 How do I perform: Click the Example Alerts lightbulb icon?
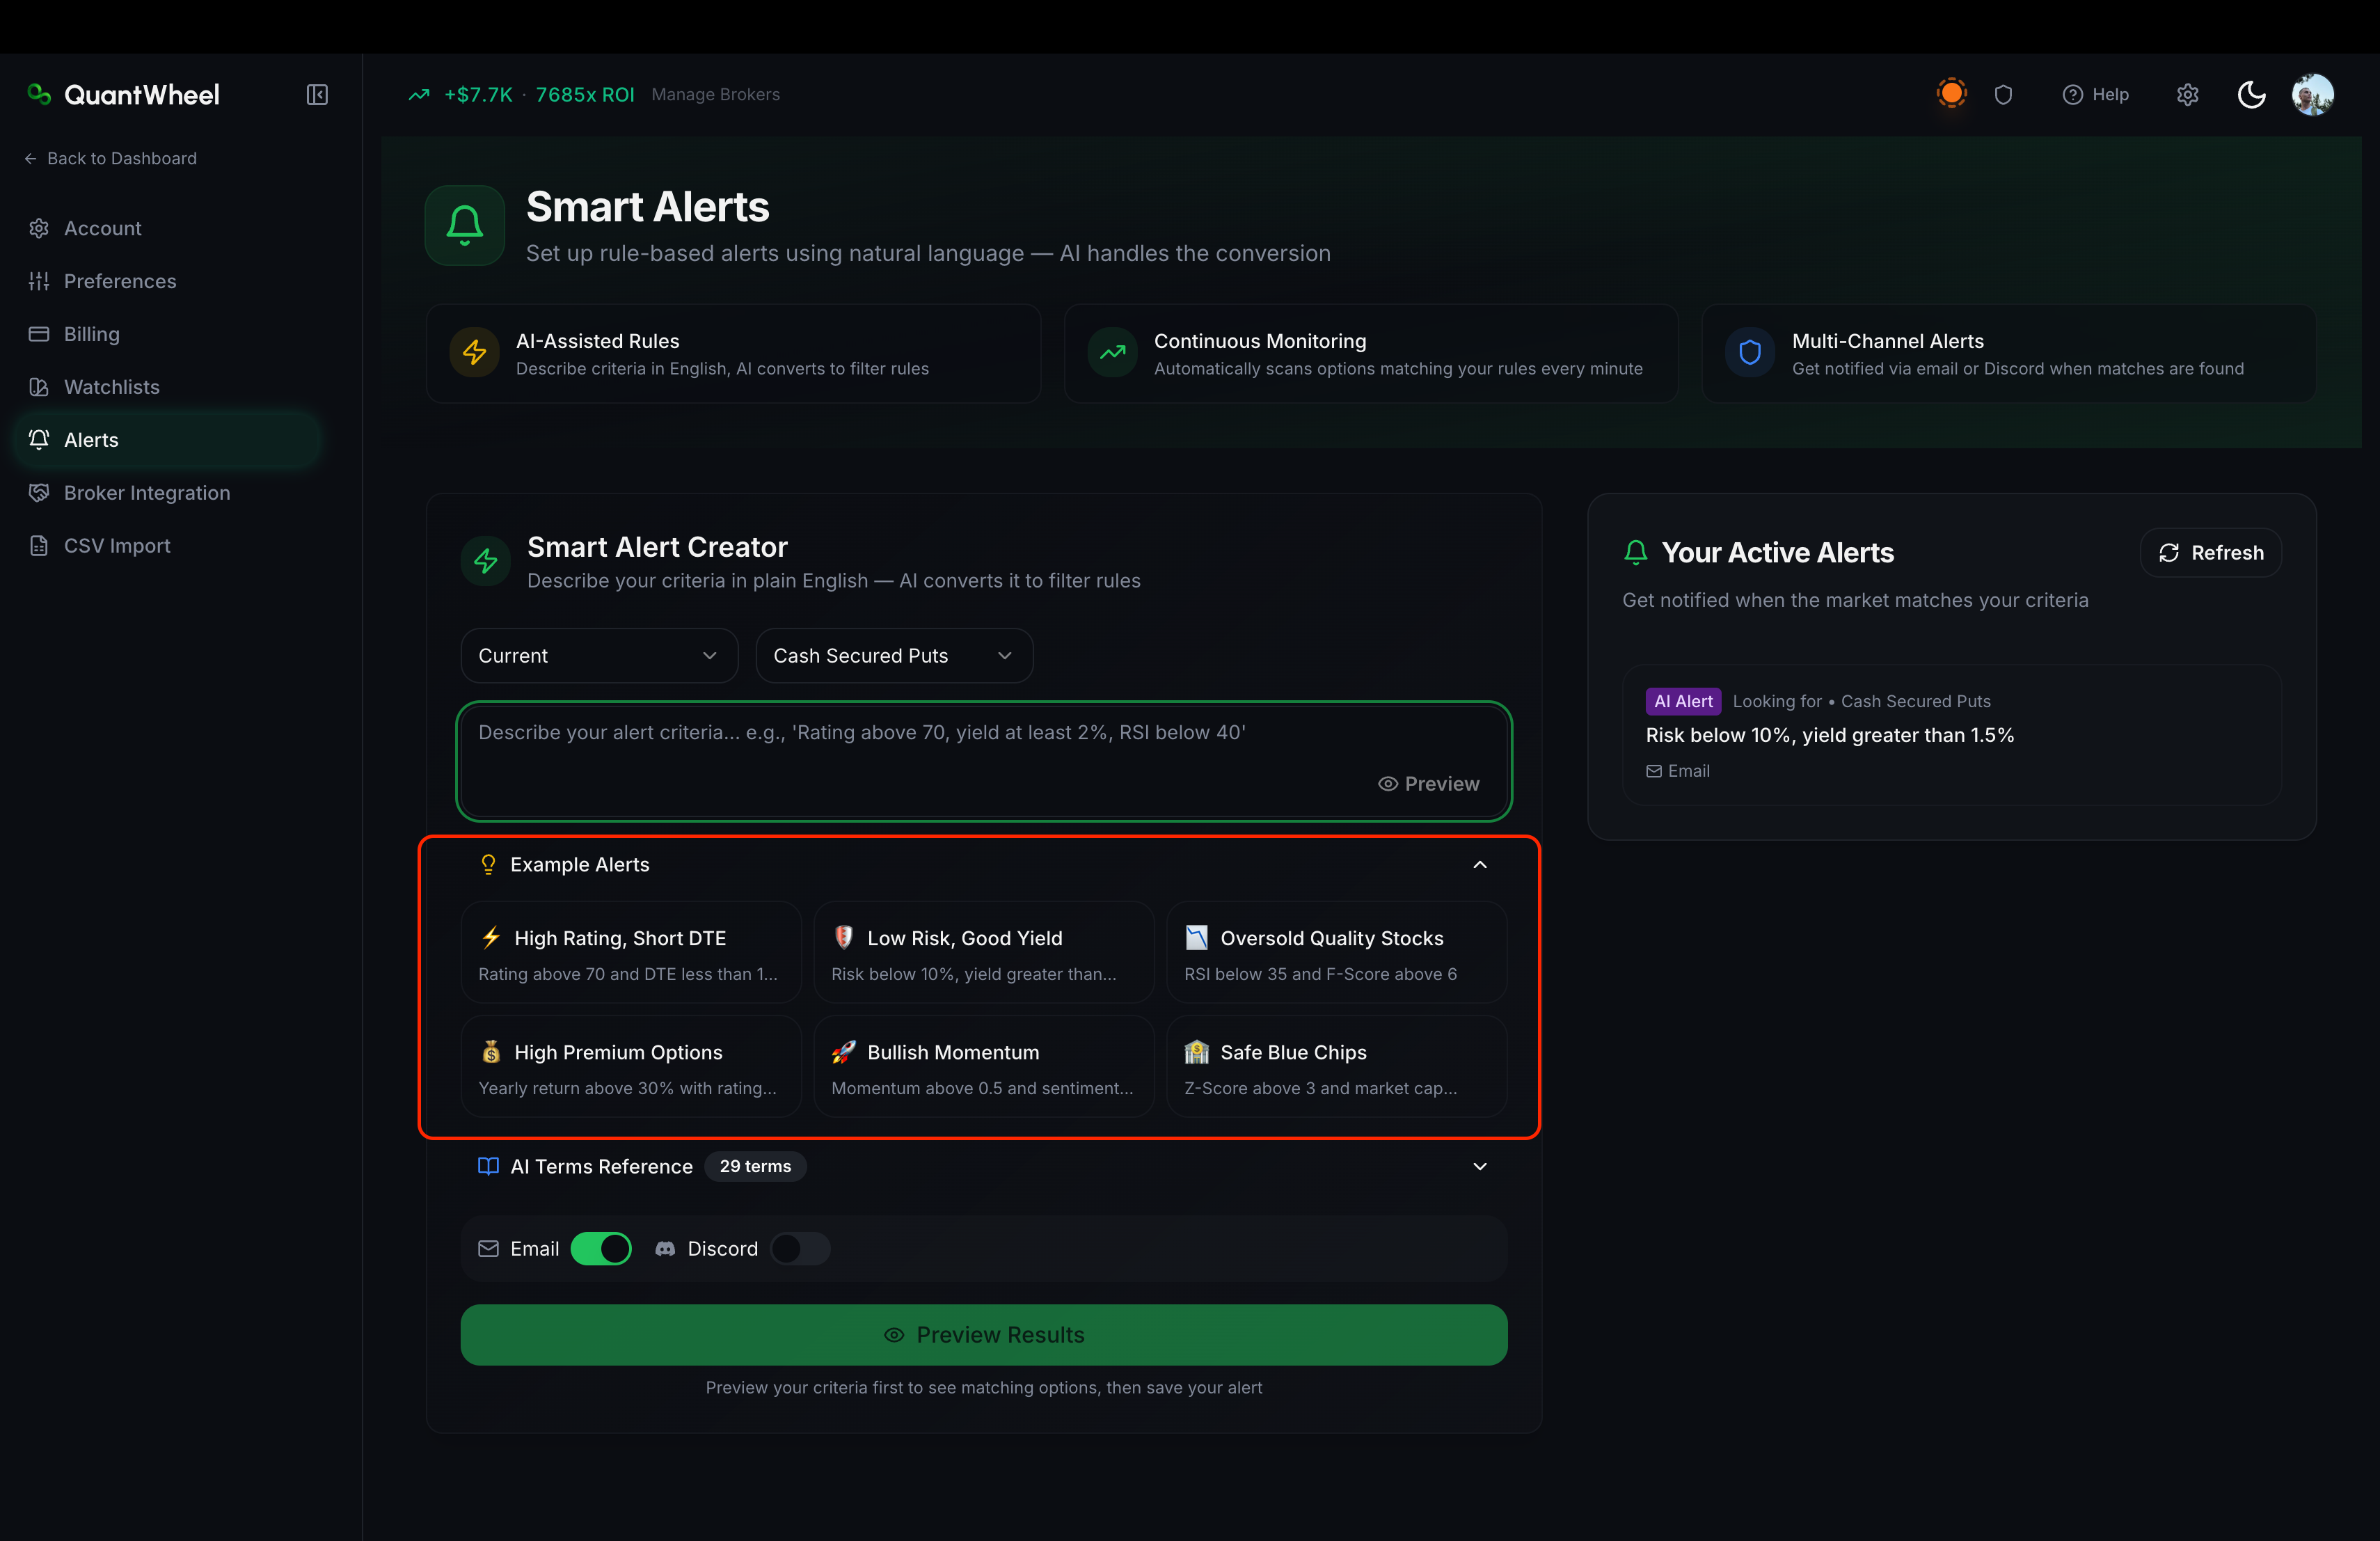pyautogui.click(x=488, y=864)
